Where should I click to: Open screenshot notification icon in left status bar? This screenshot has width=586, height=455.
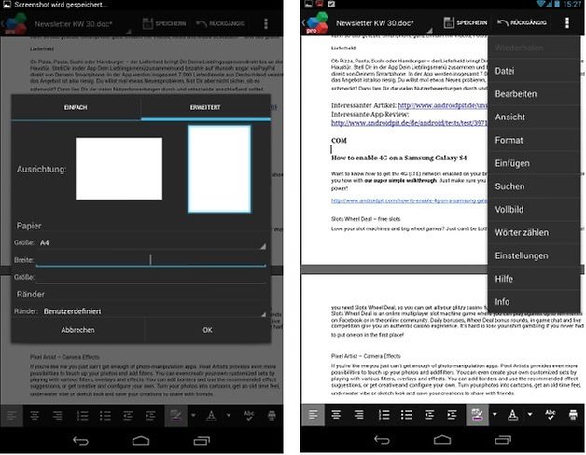7,4
